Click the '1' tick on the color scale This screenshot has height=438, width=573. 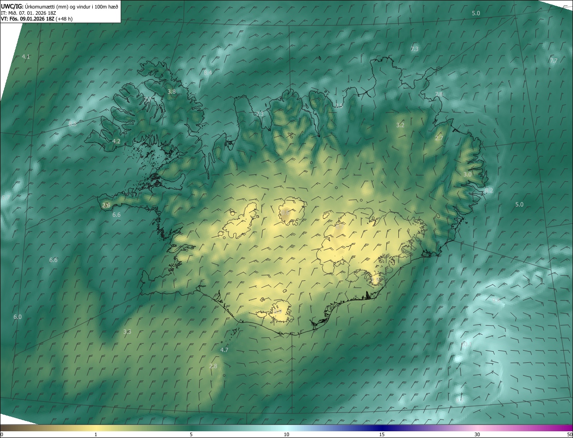pos(96,434)
